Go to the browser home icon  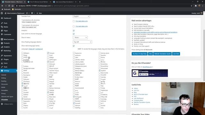pyautogui.click(x=12, y=6)
